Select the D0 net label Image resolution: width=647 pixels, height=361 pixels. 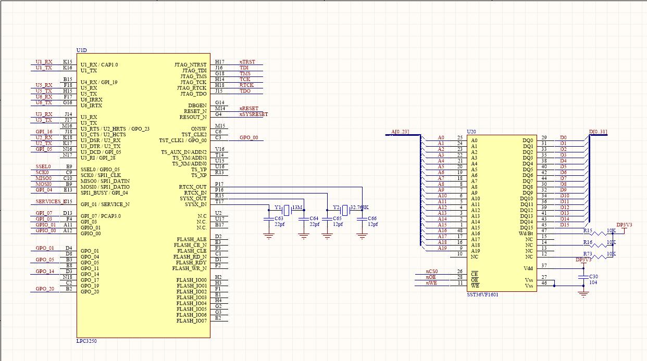click(x=563, y=137)
